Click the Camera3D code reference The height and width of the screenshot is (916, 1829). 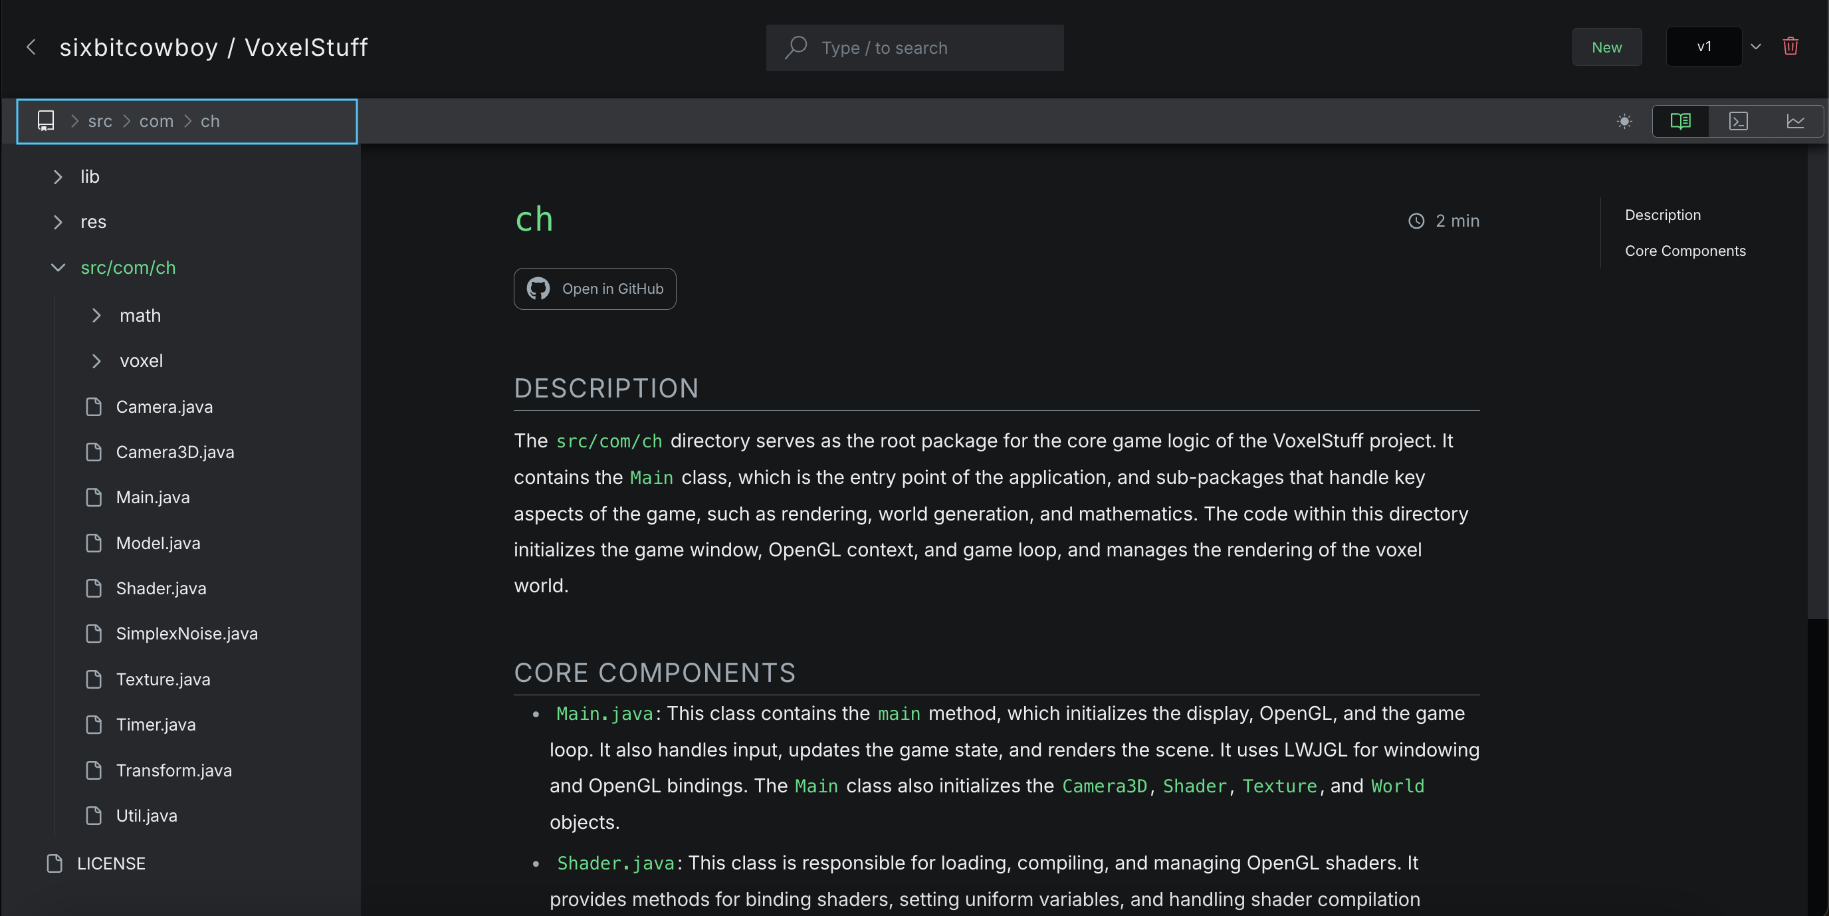pyautogui.click(x=1105, y=787)
